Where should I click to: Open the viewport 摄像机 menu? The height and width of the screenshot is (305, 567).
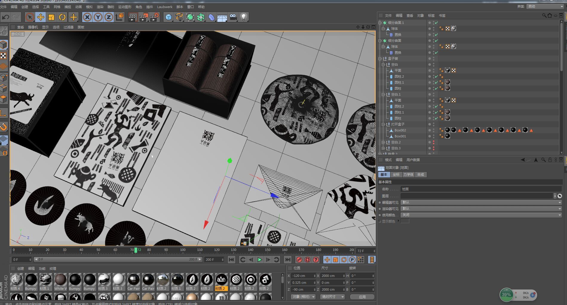pos(33,27)
